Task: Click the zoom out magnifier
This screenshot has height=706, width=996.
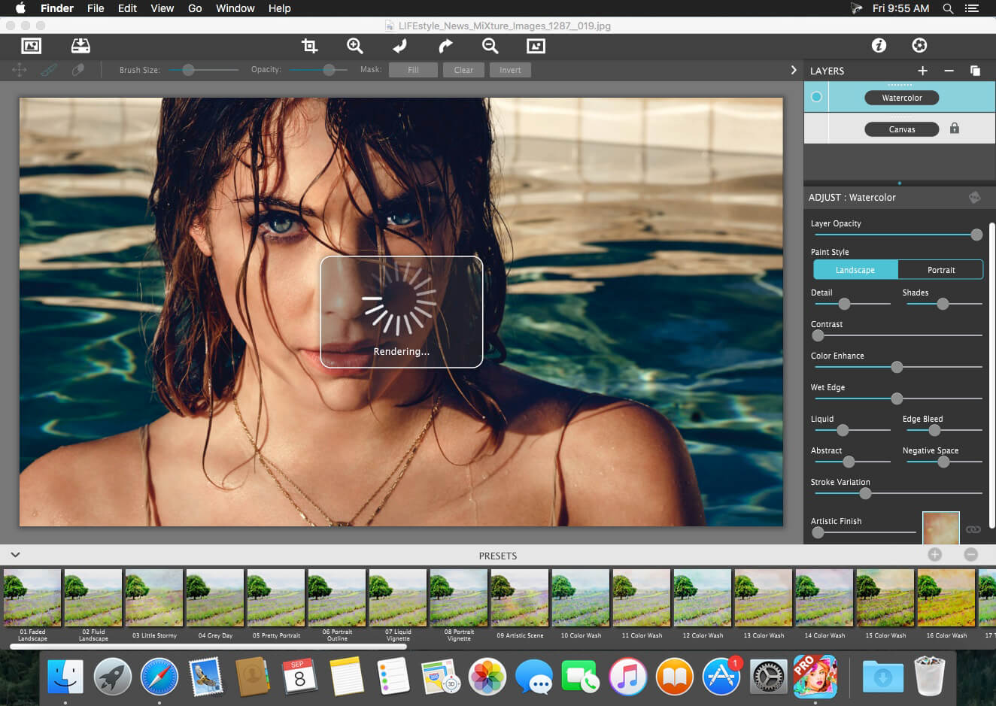Action: [x=490, y=46]
